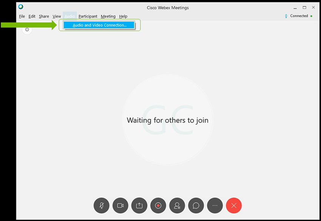Start recording with the record button
Screen dimensions: 321x221
158,206
